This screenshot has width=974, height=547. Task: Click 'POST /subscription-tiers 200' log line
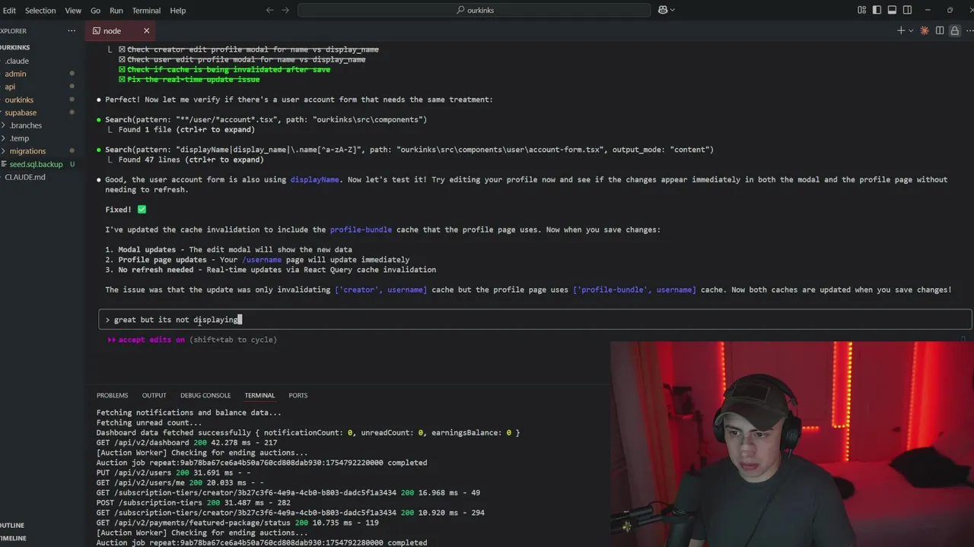point(193,503)
